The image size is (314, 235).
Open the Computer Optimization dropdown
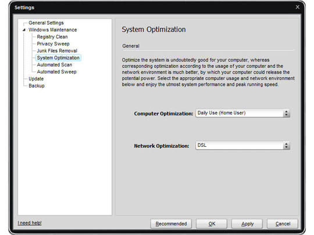(x=242, y=113)
